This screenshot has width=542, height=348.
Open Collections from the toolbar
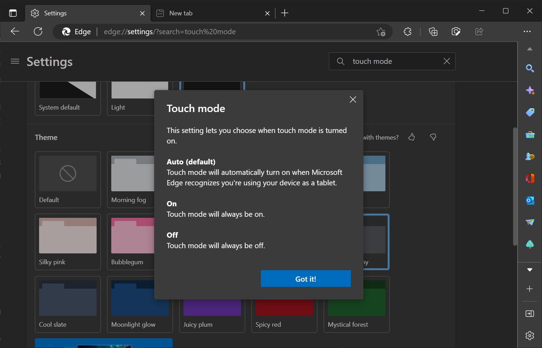coord(433,32)
